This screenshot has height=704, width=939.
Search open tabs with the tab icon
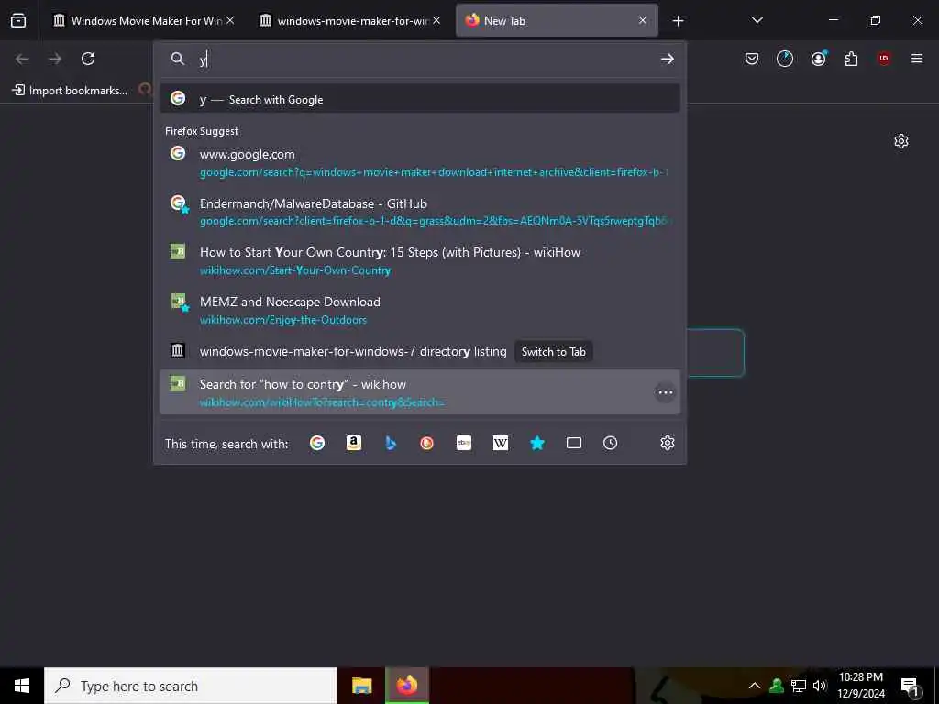click(574, 443)
